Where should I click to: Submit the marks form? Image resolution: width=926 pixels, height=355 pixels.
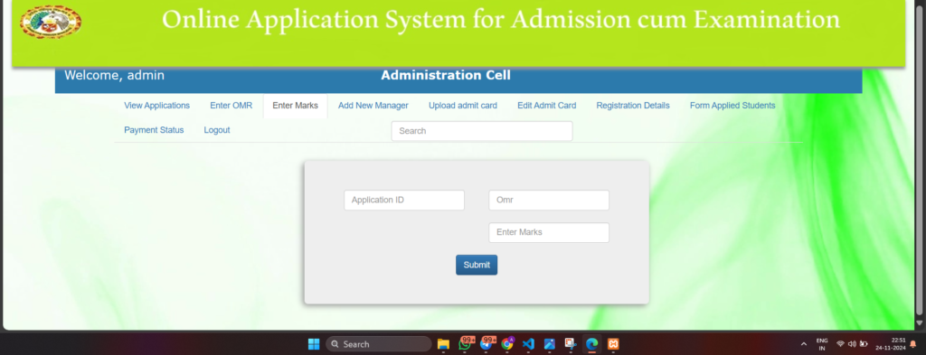[x=477, y=265]
